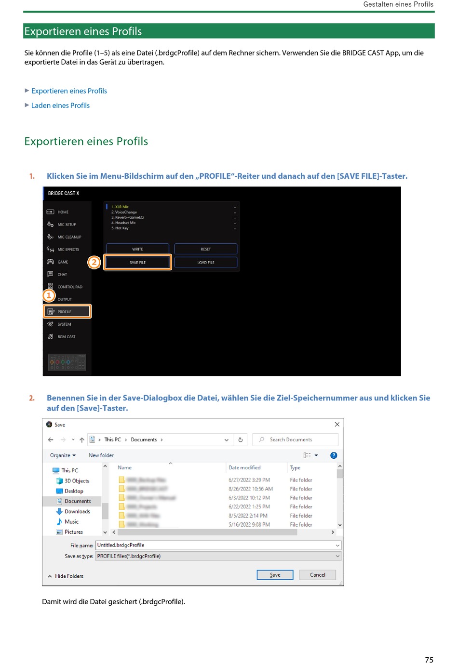This screenshot has height=664, width=458.
Task: Click the RESET button
Action: 206,249
